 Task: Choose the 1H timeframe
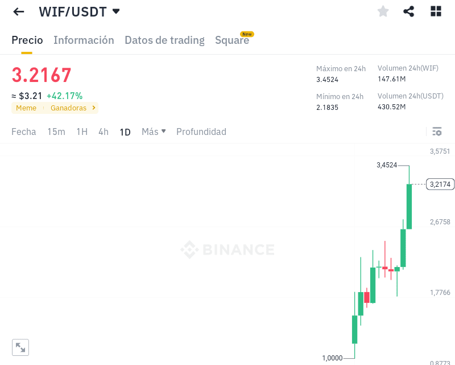(x=82, y=132)
